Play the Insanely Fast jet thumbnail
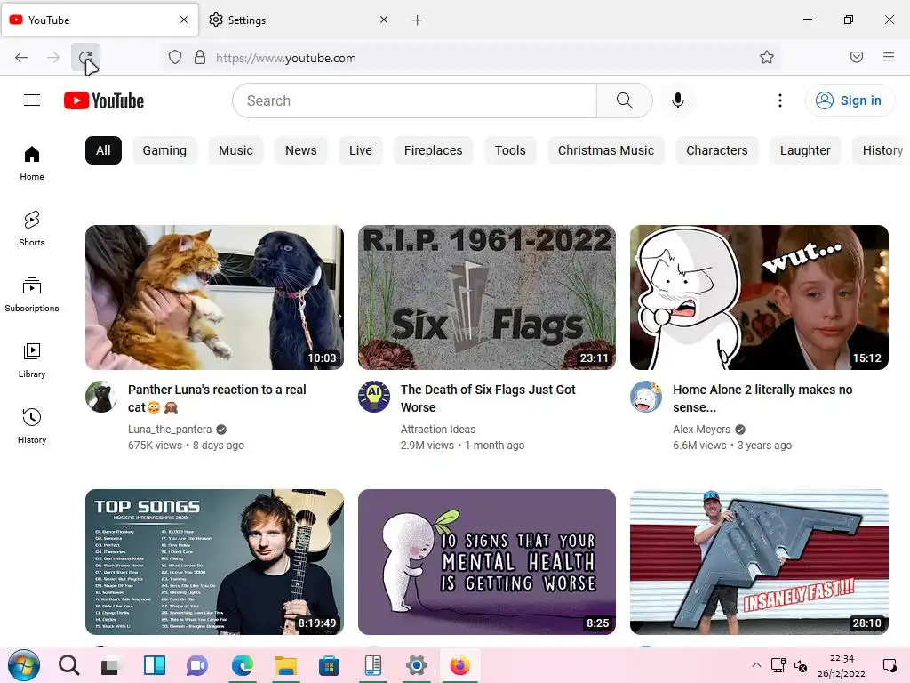Screen dimensions: 910x683 pyautogui.click(x=759, y=562)
